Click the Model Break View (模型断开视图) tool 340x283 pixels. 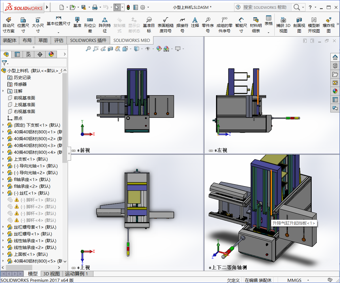314,25
